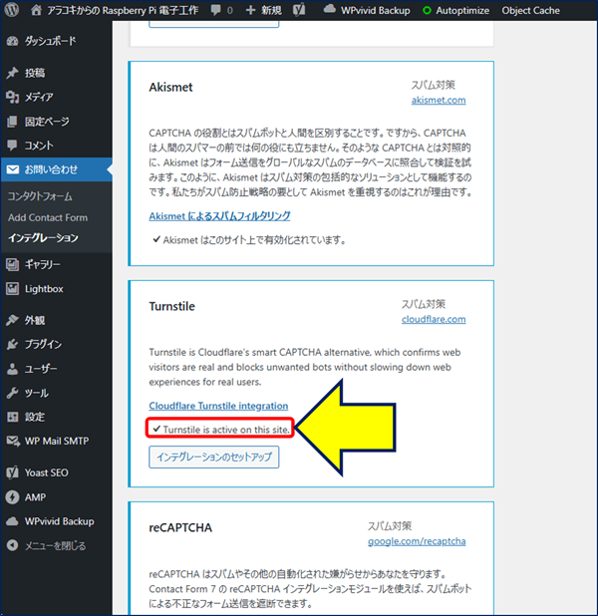Click the 投稿 pin icon
The width and height of the screenshot is (598, 616).
tap(12, 73)
